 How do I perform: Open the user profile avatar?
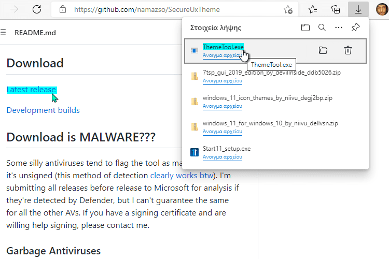382,9
